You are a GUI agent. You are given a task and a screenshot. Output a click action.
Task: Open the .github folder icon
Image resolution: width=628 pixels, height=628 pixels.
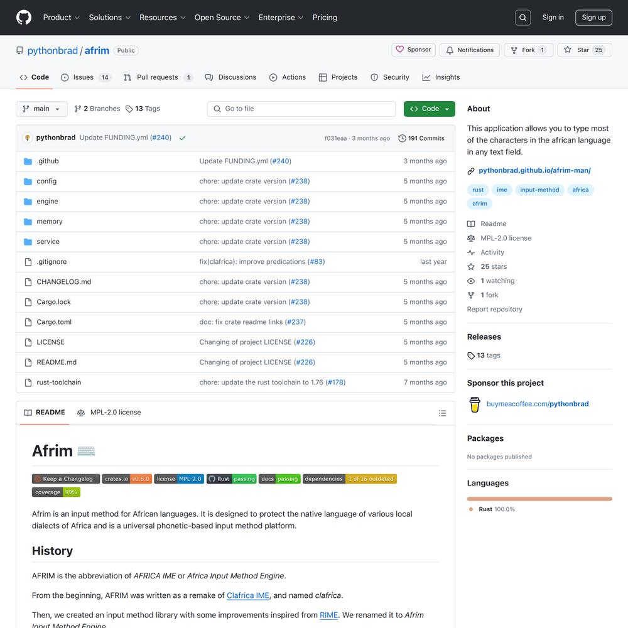point(28,161)
